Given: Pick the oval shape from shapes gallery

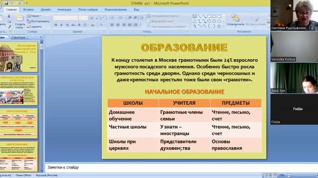Looking at the screenshot, I should (214, 16).
